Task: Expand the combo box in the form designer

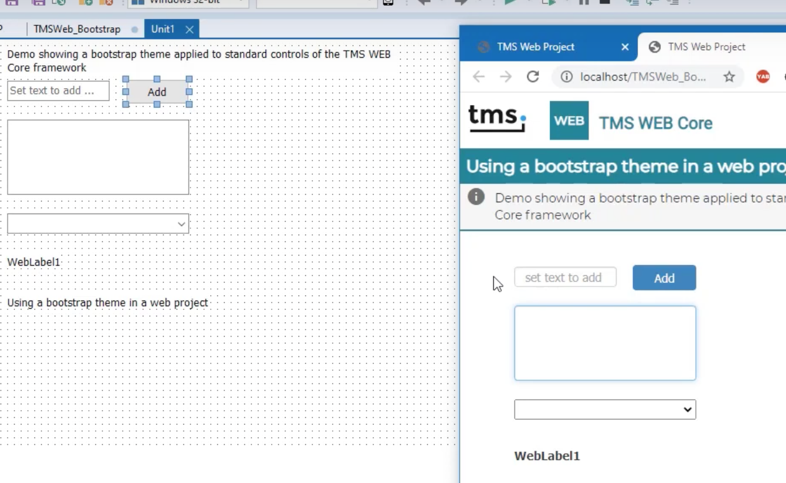Action: click(182, 224)
